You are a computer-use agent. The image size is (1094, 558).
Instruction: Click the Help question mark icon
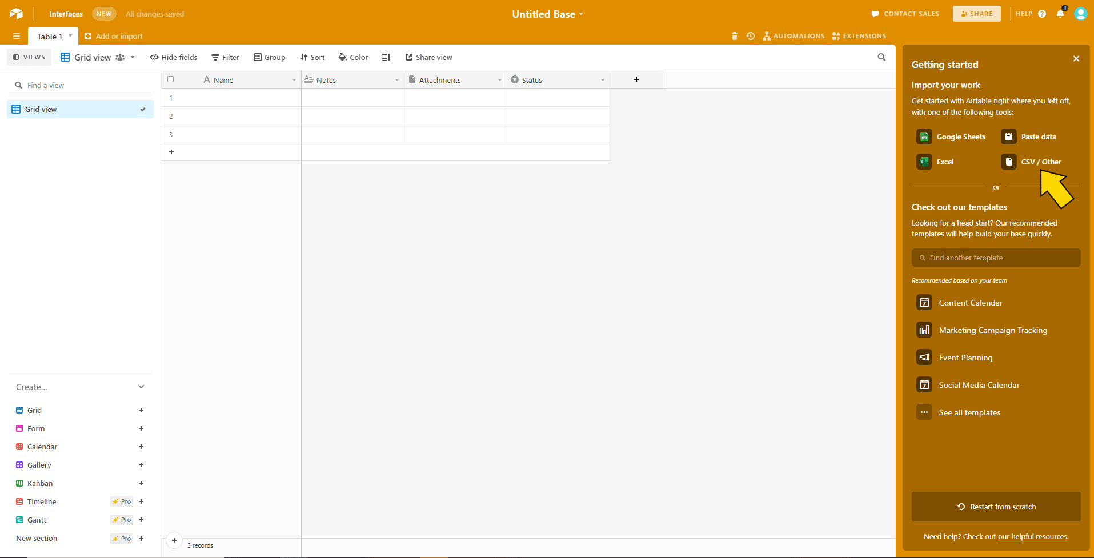(1042, 14)
